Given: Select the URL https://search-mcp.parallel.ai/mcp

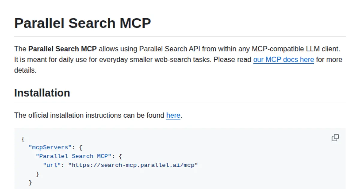Looking at the screenshot, I should 133,165.
